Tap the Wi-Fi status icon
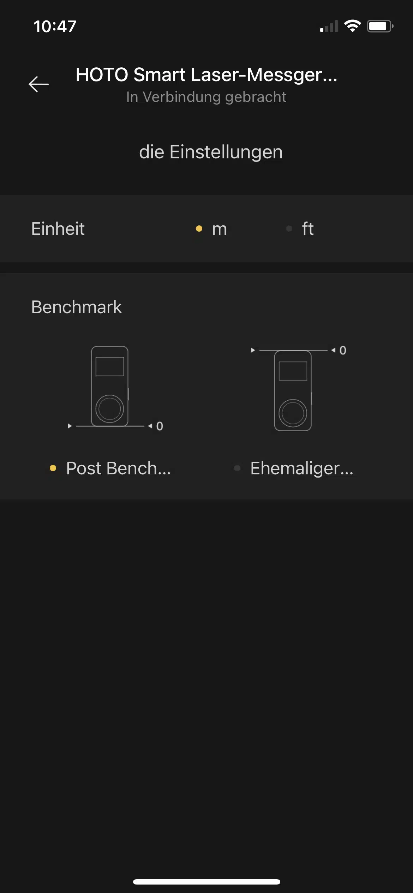 (x=352, y=26)
